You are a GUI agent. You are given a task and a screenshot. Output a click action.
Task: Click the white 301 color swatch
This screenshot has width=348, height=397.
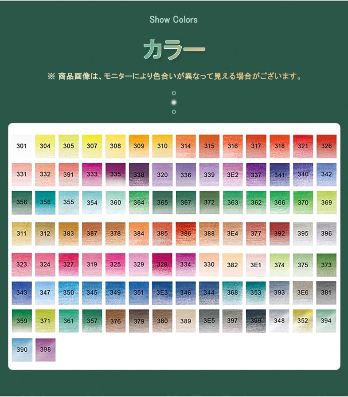pyautogui.click(x=21, y=146)
